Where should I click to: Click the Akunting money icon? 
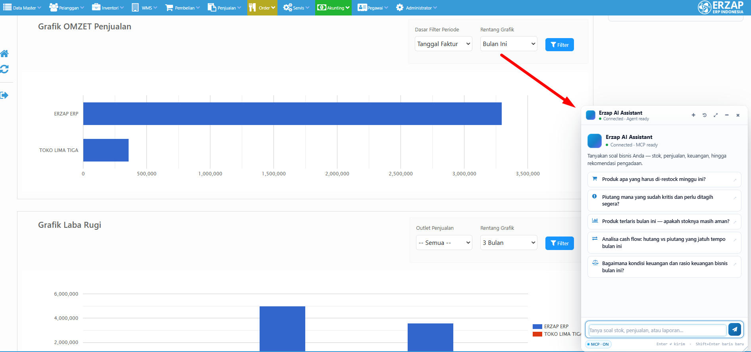(322, 8)
